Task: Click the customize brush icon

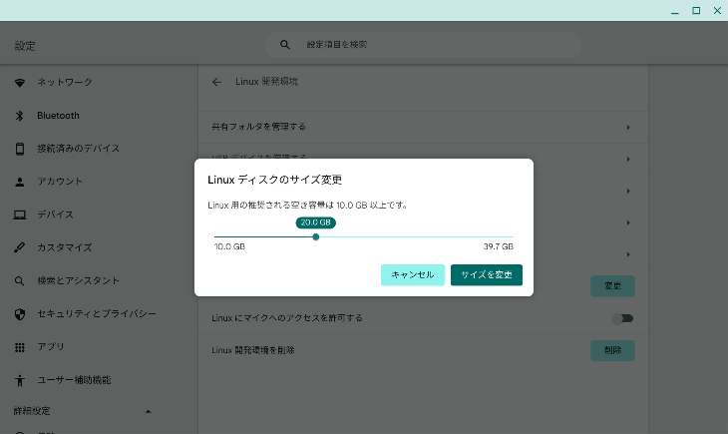Action: pyautogui.click(x=20, y=247)
